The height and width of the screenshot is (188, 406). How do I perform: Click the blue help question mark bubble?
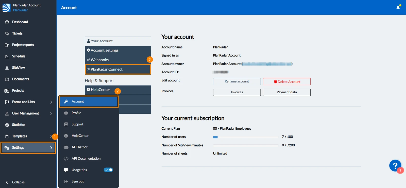(395, 165)
